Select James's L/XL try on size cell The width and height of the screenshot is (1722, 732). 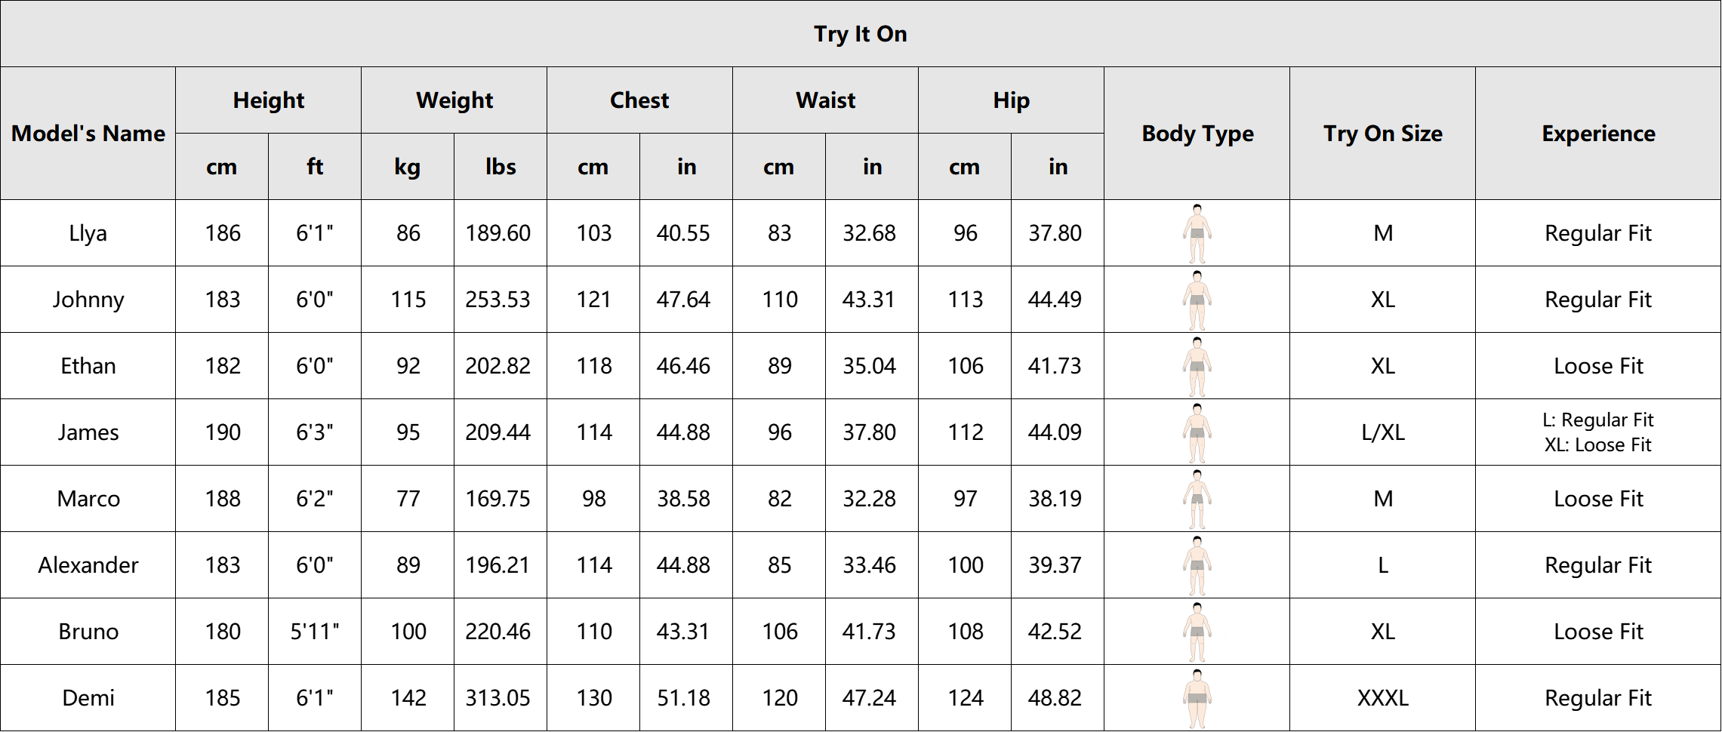coord(1382,432)
